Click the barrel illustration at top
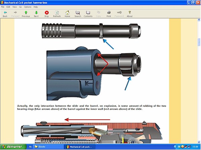The image size is (201, 150). (x=91, y=31)
